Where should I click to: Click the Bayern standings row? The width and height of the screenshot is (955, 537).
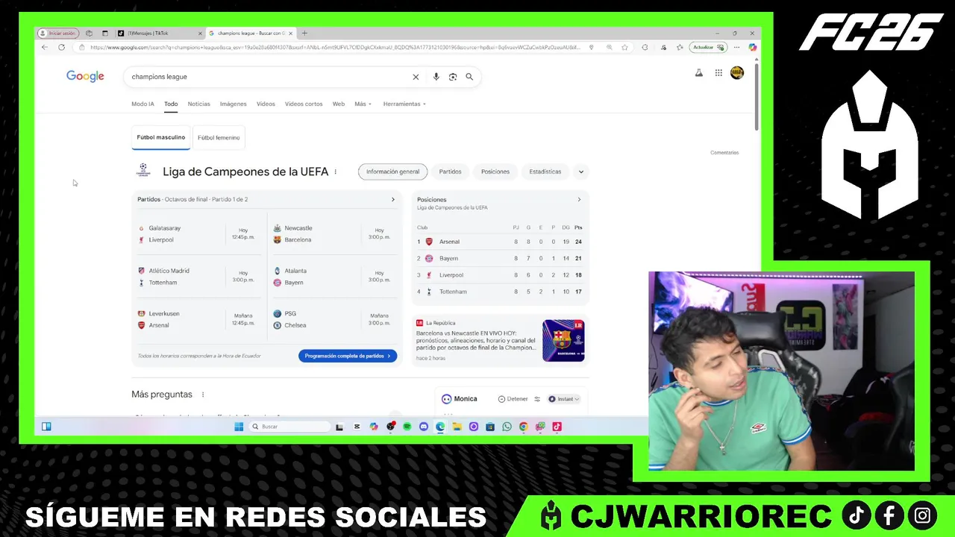[x=500, y=258]
